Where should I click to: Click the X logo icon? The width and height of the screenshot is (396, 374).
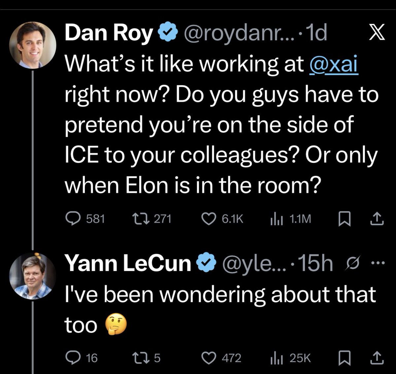(376, 33)
